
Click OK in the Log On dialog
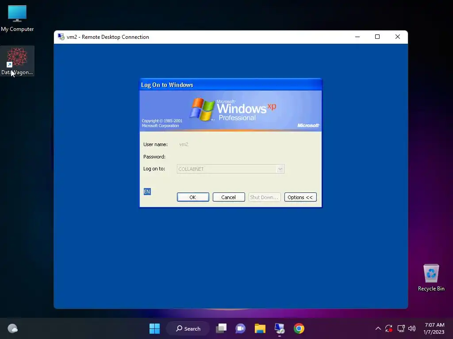pyautogui.click(x=193, y=197)
